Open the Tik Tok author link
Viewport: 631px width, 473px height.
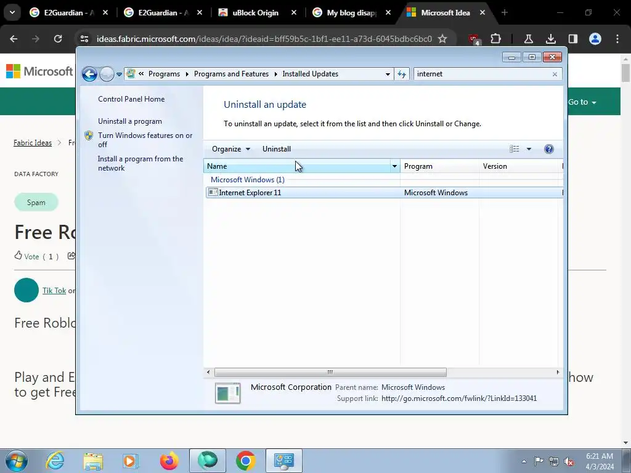coord(54,291)
